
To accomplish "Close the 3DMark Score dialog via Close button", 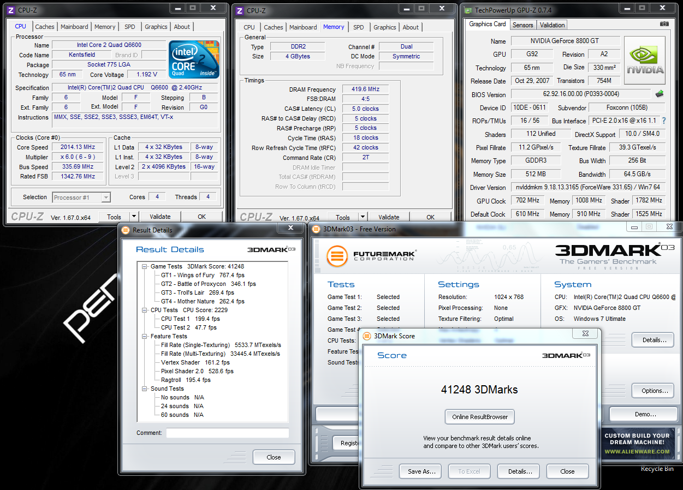I will [x=567, y=471].
